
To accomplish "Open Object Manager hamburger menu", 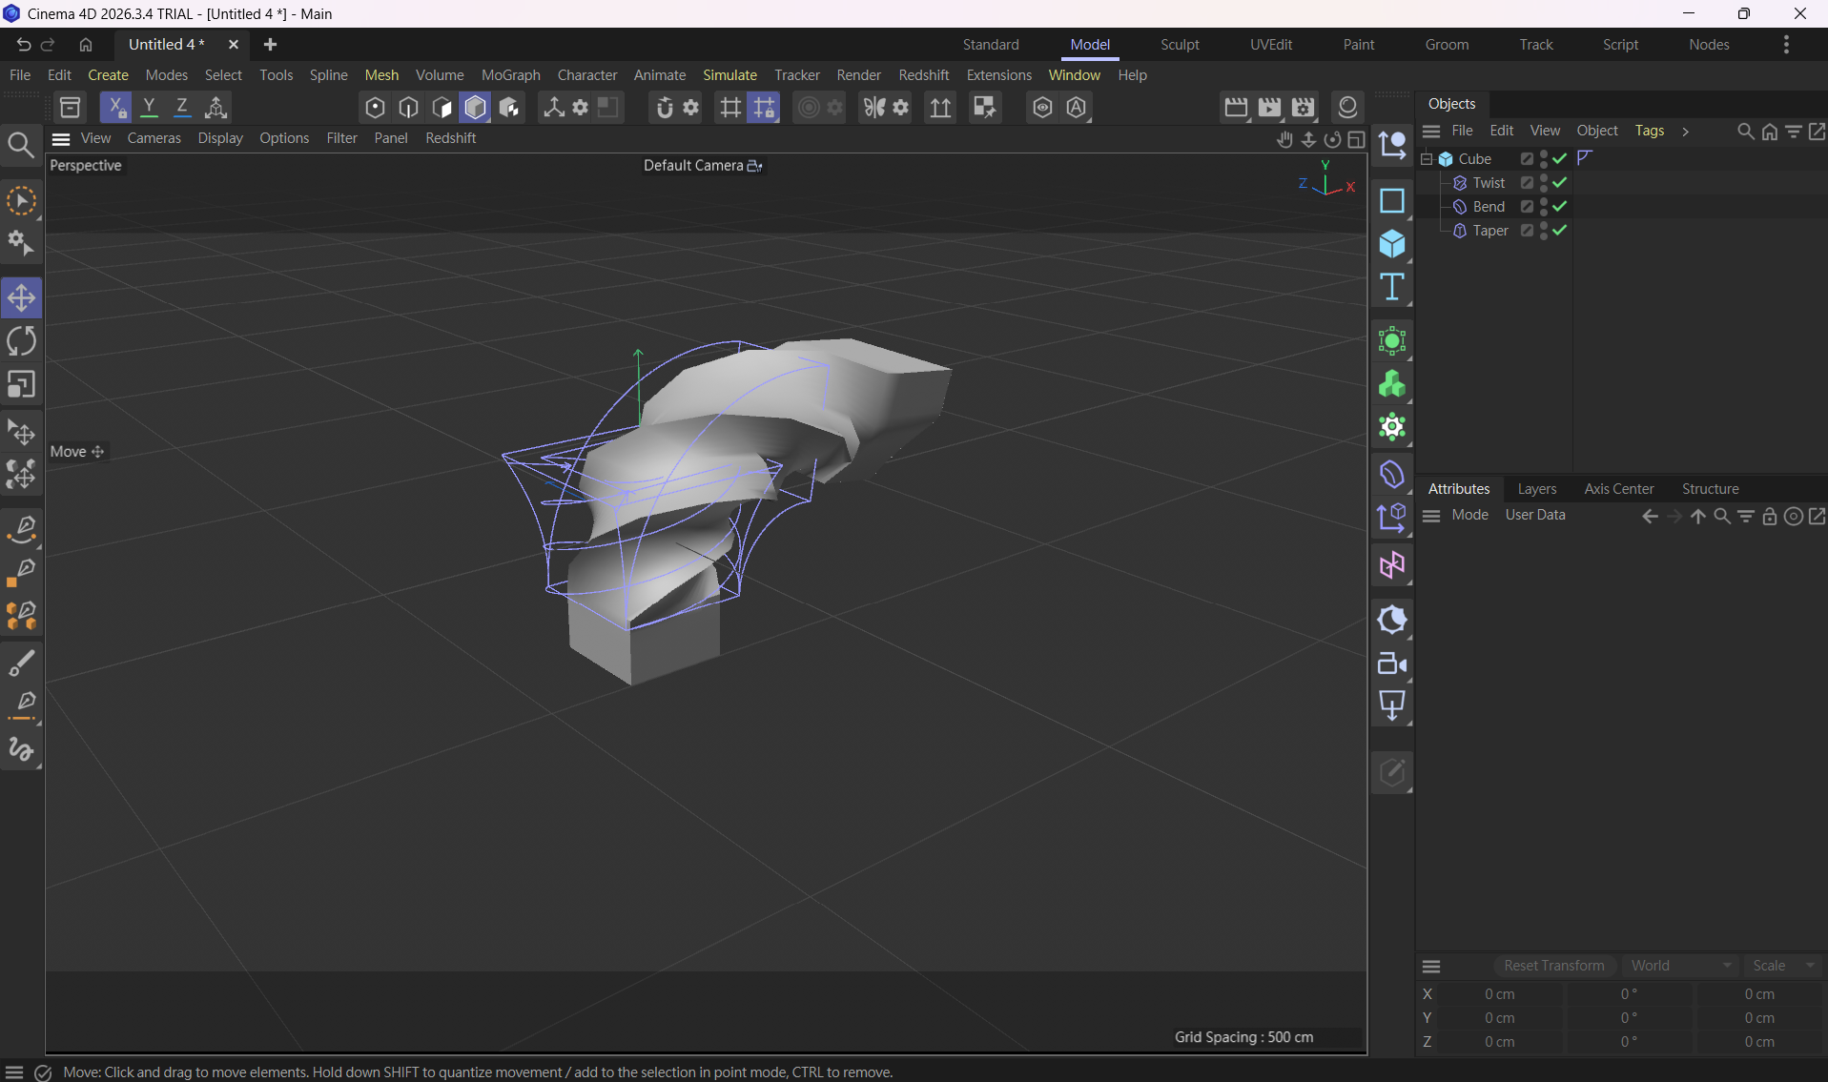I will (1431, 132).
